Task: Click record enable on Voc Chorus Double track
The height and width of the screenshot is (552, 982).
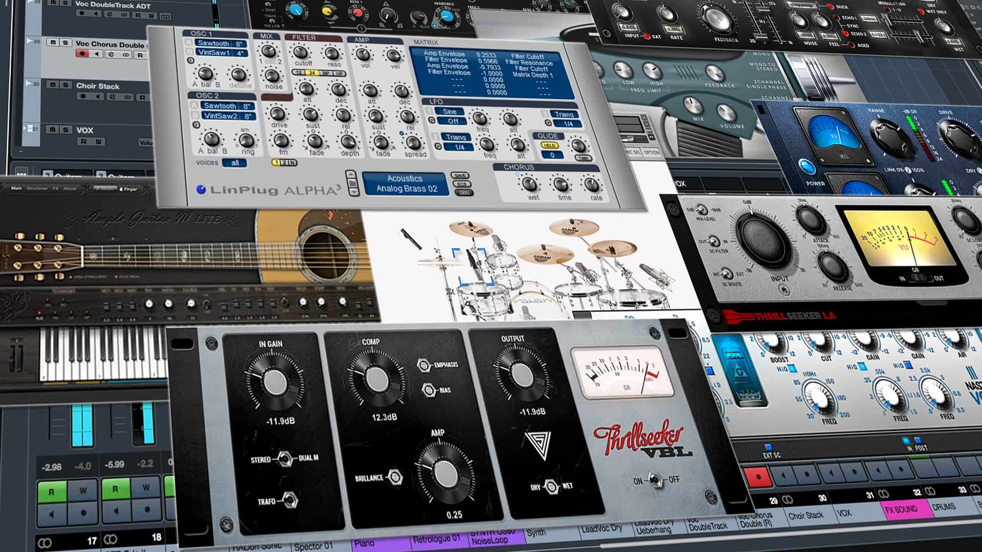Action: click(x=82, y=54)
